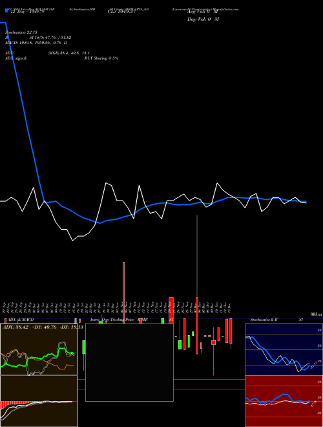Click the 'ADX: 38.42 +DY: 40.76 -DY: 18.13' readout
The image size is (323, 427).
tap(43, 327)
